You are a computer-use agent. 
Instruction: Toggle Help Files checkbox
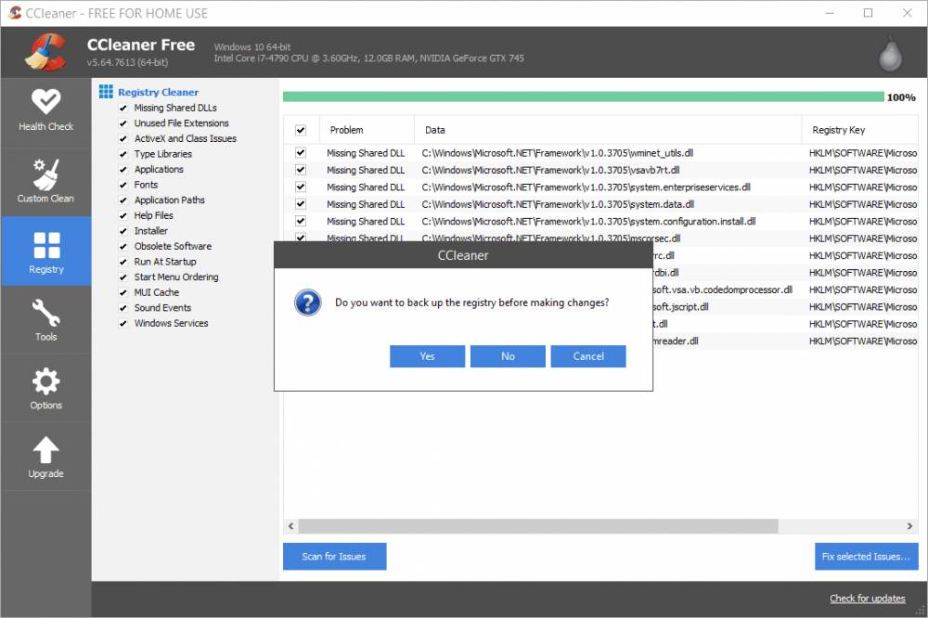click(123, 215)
